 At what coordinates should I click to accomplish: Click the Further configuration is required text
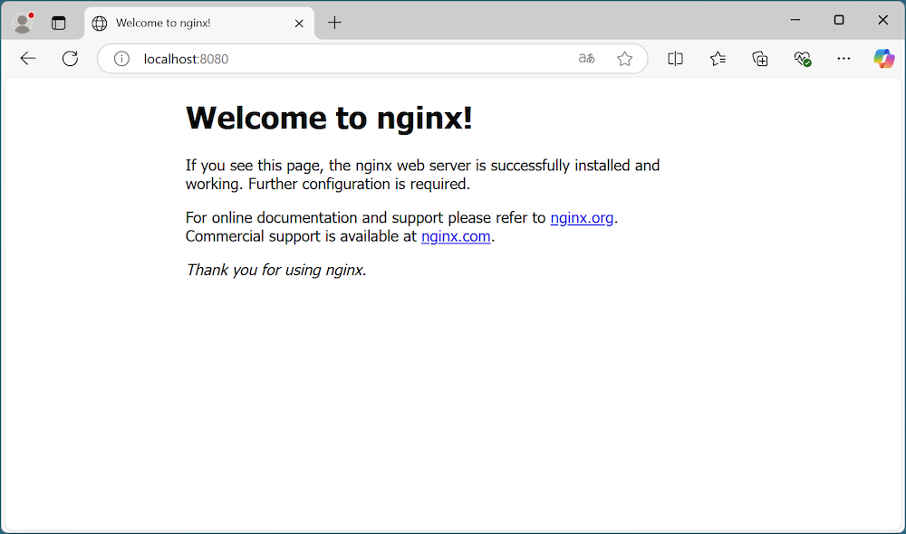point(360,184)
